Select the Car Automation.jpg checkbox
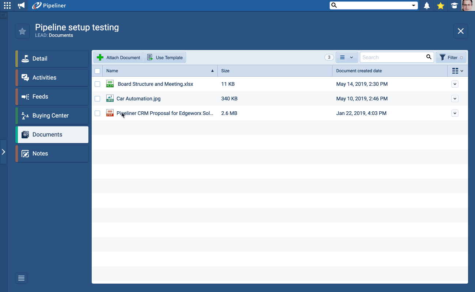This screenshot has height=292, width=475. pos(97,99)
